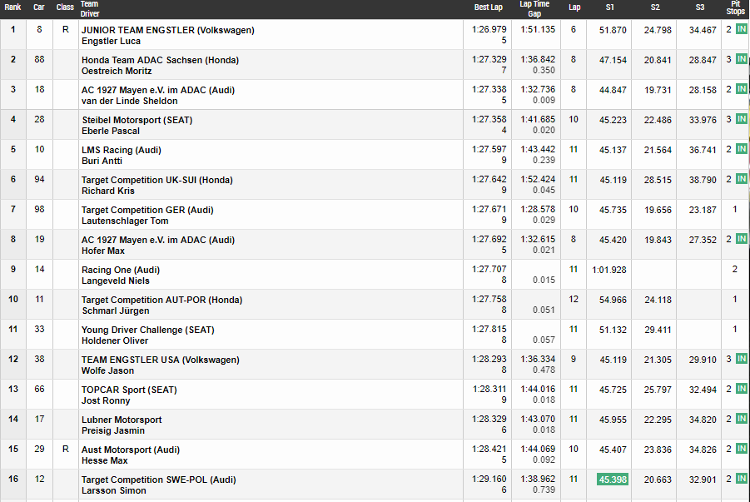Select Lubner Motorsport team name

(122, 420)
